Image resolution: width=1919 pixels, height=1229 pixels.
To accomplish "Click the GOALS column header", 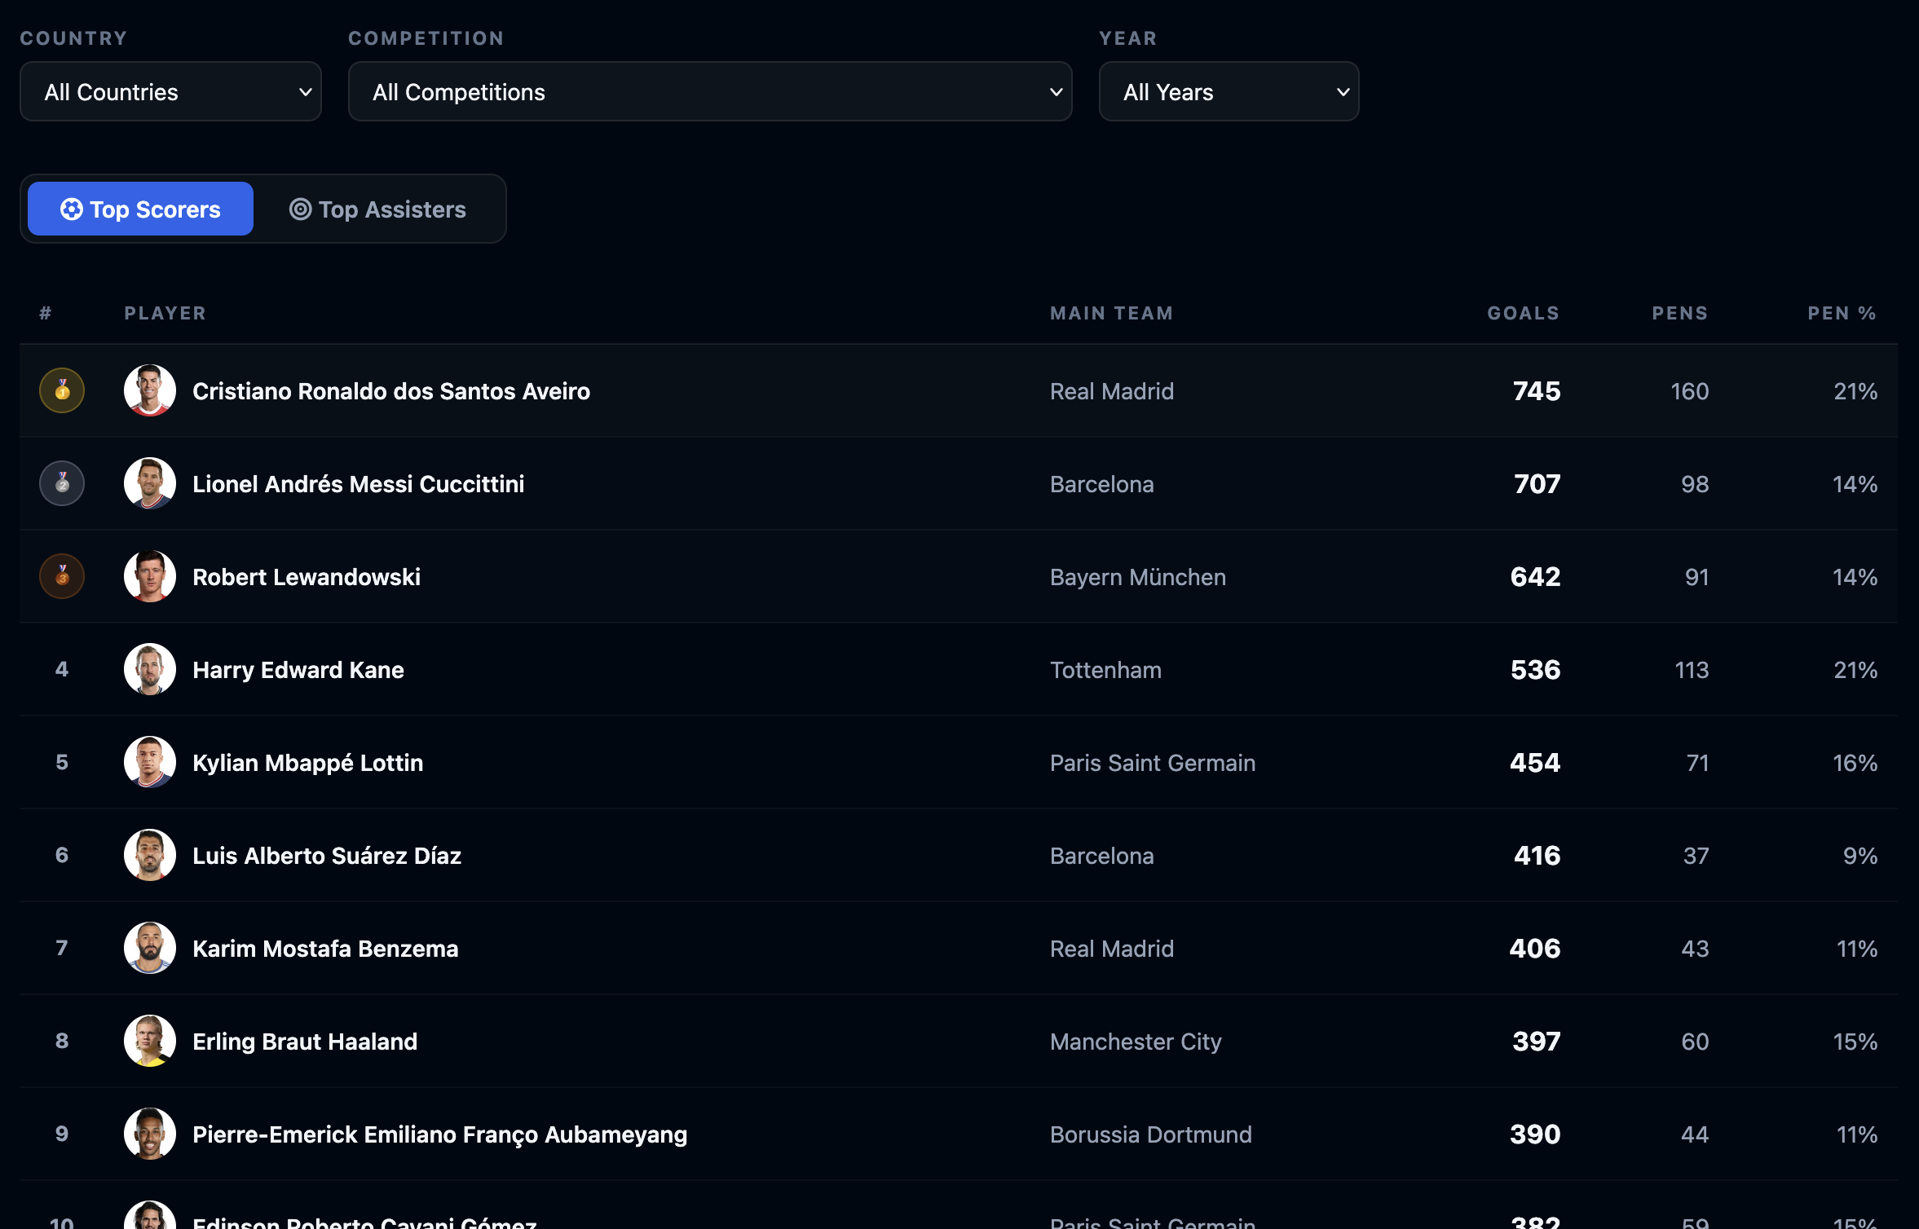I will [1523, 313].
